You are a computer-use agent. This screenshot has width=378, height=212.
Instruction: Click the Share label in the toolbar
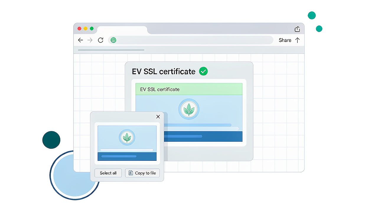(x=285, y=40)
